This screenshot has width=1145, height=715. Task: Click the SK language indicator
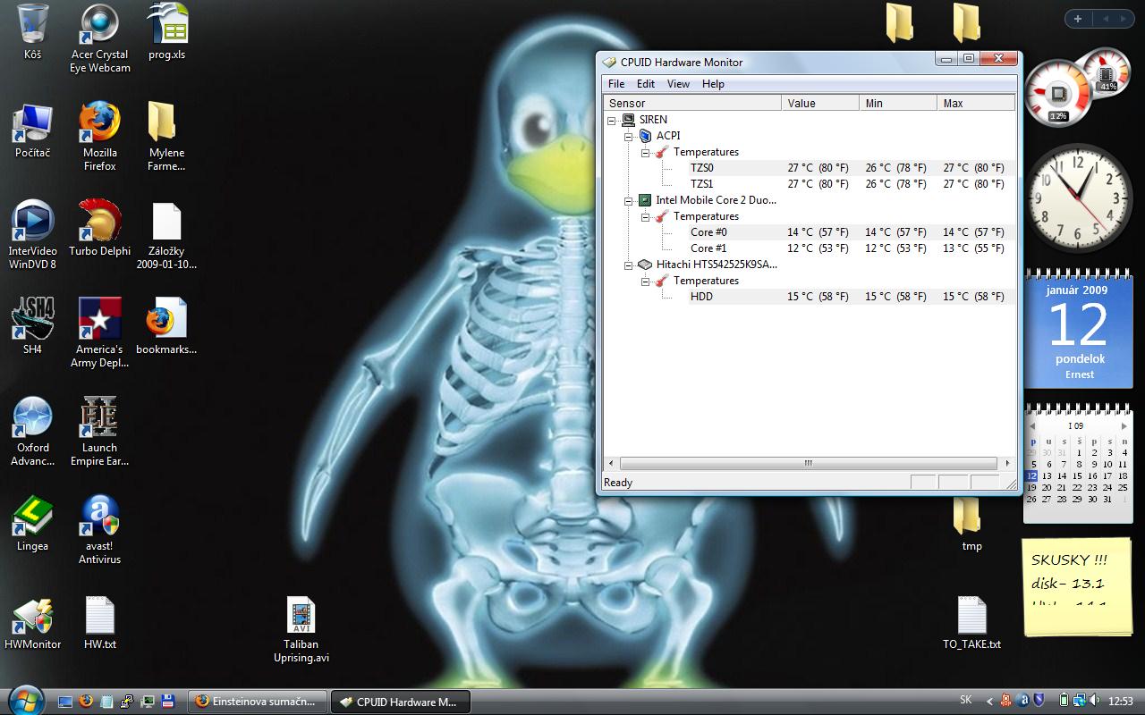tap(966, 700)
